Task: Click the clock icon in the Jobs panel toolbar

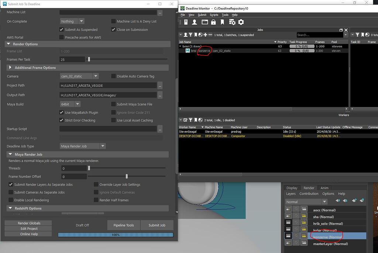Action: tap(200, 34)
